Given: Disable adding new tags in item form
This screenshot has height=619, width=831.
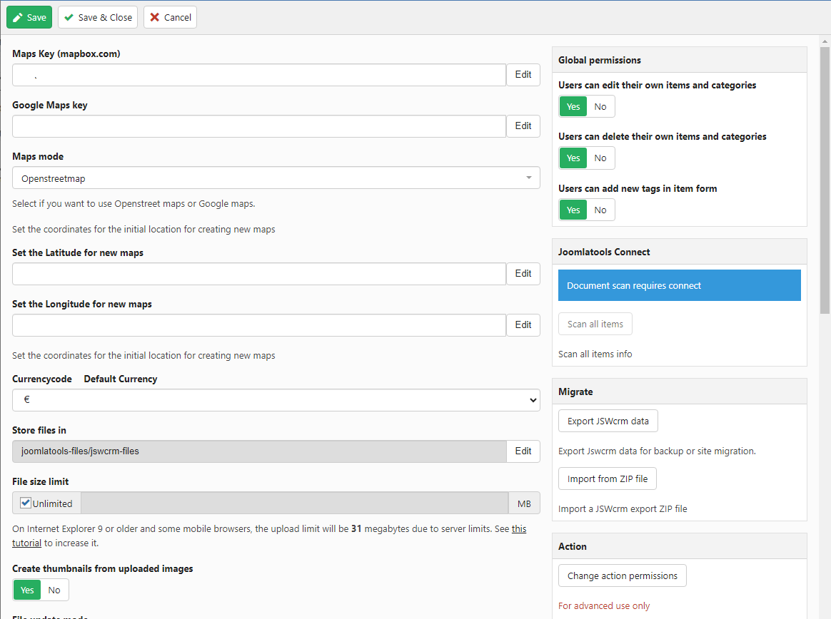Looking at the screenshot, I should pyautogui.click(x=600, y=210).
